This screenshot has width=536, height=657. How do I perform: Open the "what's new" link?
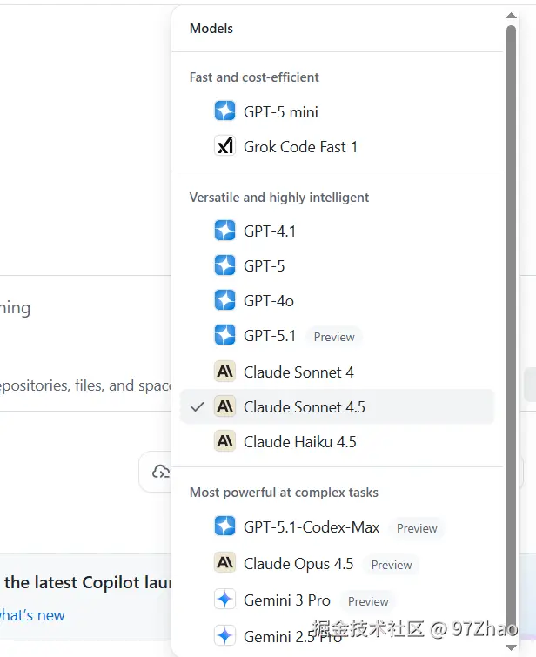32,615
